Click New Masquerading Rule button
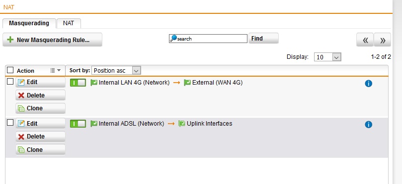 (52, 40)
